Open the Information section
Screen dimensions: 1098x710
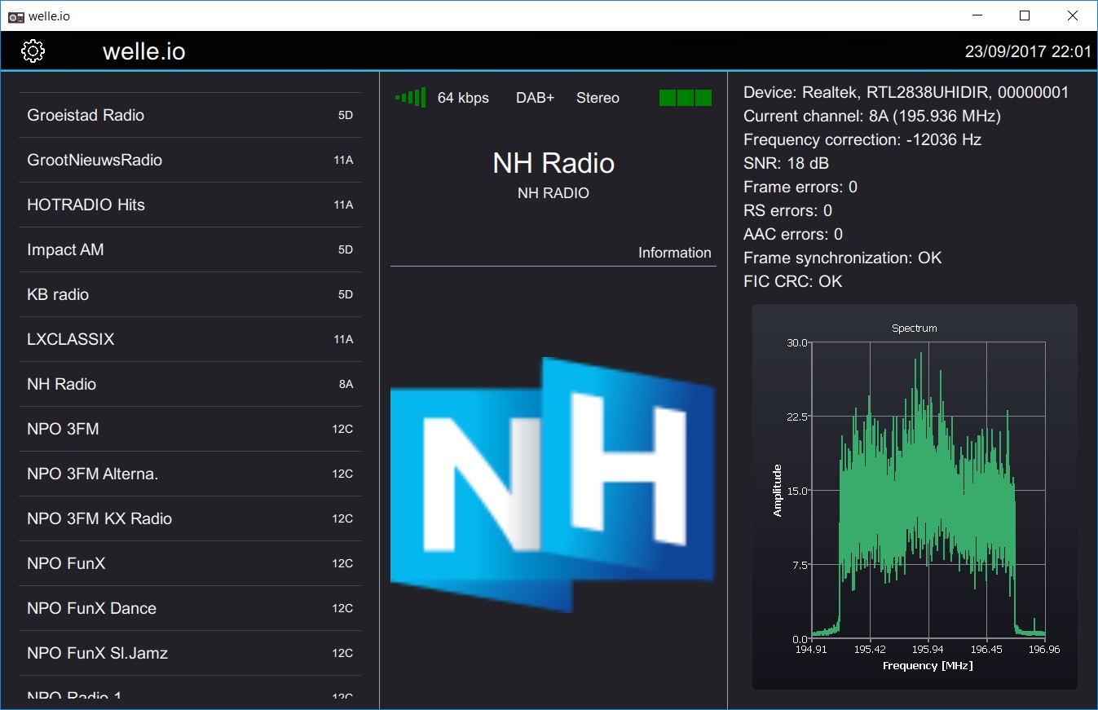(674, 253)
